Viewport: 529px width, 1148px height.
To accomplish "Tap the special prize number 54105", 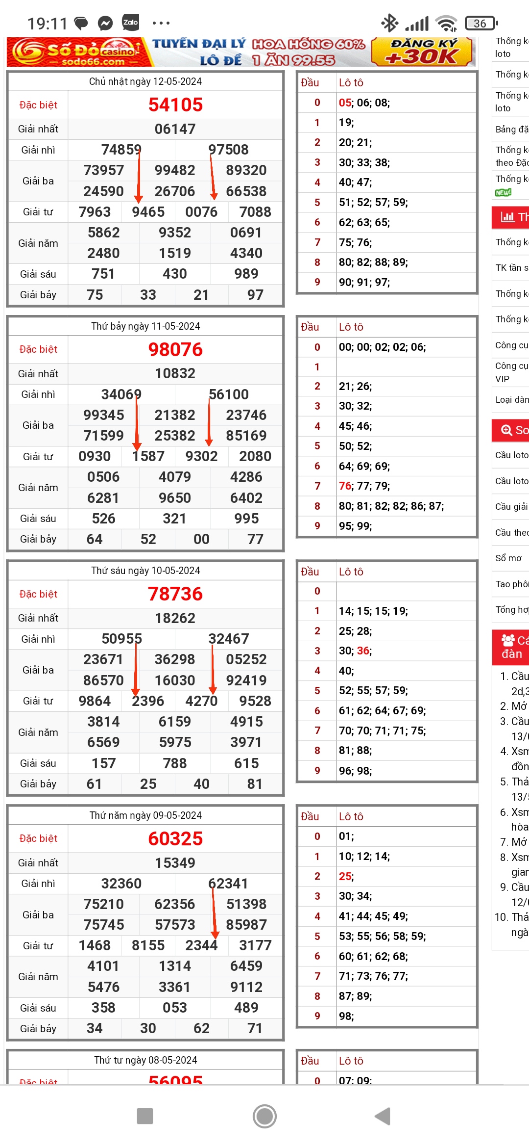I will pyautogui.click(x=175, y=104).
